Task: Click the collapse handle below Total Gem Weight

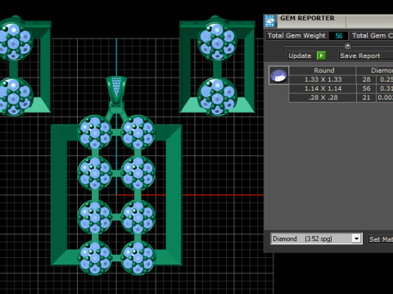Action: click(348, 46)
